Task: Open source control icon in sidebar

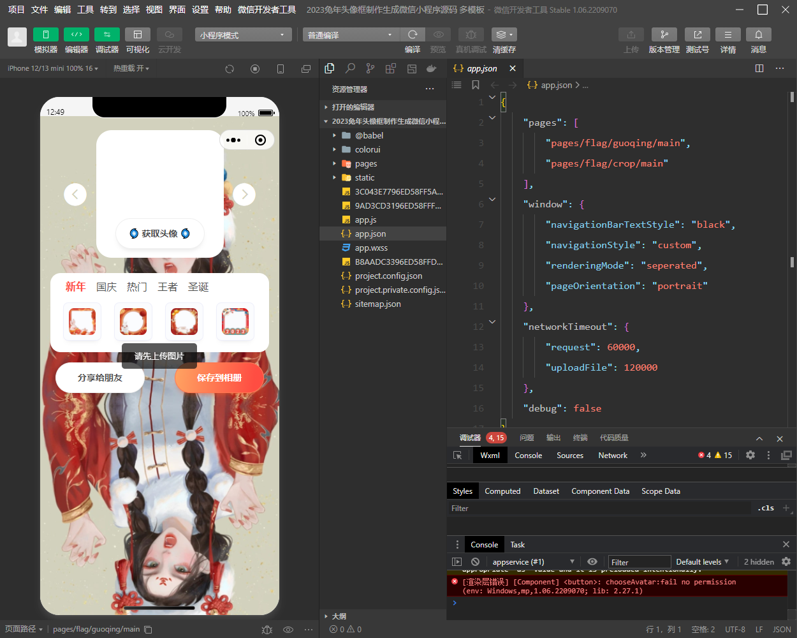Action: pyautogui.click(x=370, y=68)
